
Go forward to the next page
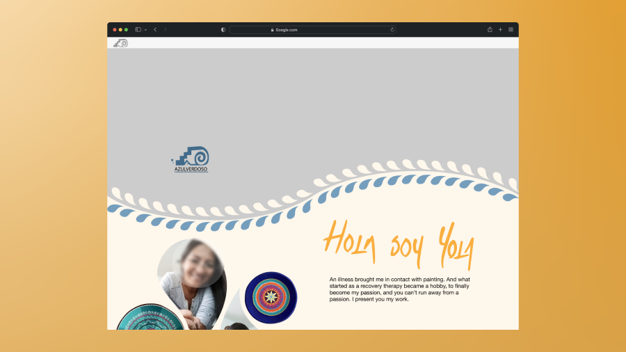pos(166,30)
